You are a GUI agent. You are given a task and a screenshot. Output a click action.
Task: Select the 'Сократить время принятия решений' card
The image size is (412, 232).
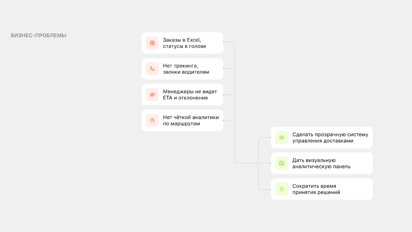tap(322, 189)
